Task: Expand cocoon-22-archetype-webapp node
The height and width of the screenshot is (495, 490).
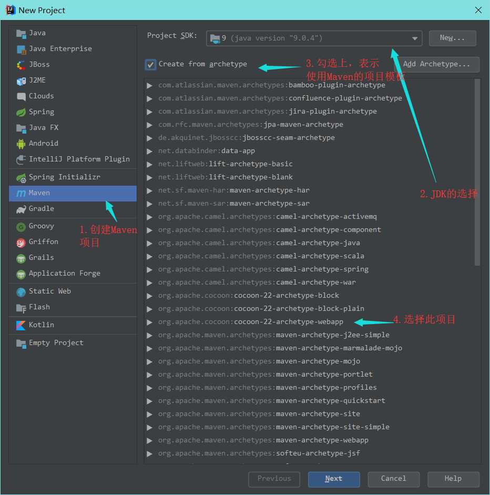Action: click(149, 322)
